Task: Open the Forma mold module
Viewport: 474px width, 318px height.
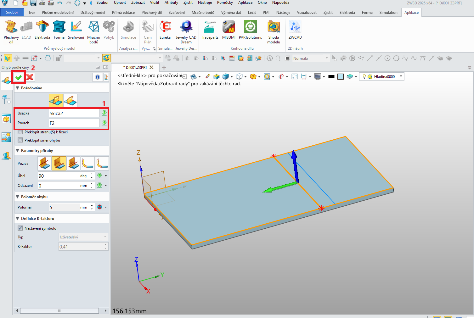Action: tap(59, 30)
